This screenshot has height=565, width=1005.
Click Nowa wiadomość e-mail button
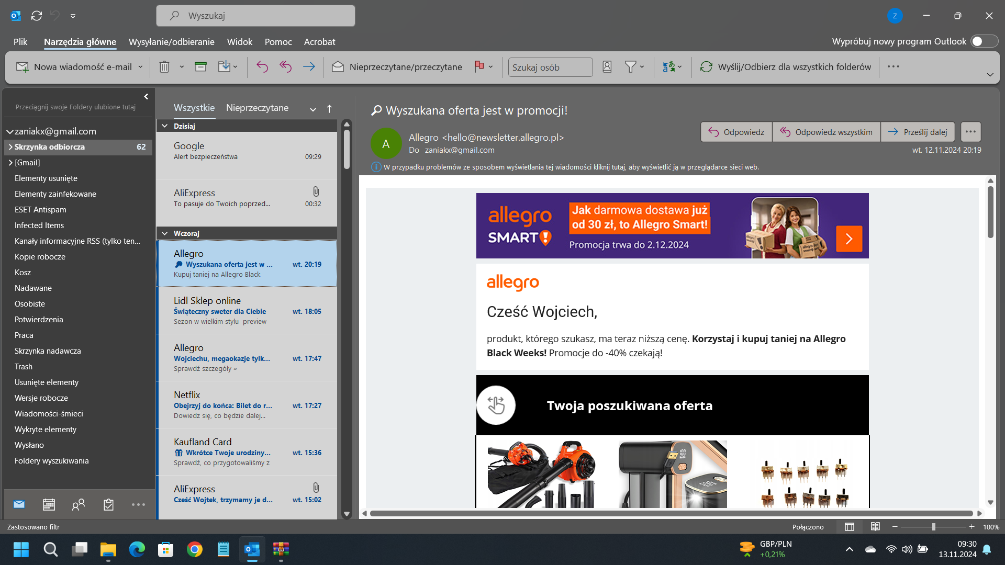pyautogui.click(x=74, y=67)
